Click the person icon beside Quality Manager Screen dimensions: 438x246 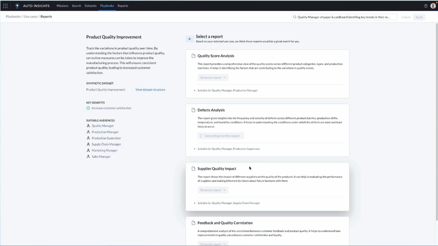[x=88, y=126]
